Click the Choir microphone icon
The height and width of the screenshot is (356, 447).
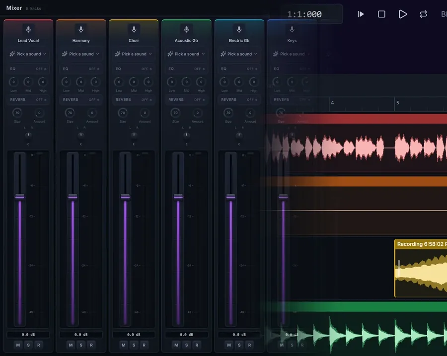[134, 29]
